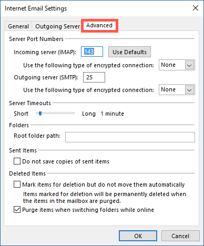
Task: Check Mark items for deletion option
Action: pos(17,184)
